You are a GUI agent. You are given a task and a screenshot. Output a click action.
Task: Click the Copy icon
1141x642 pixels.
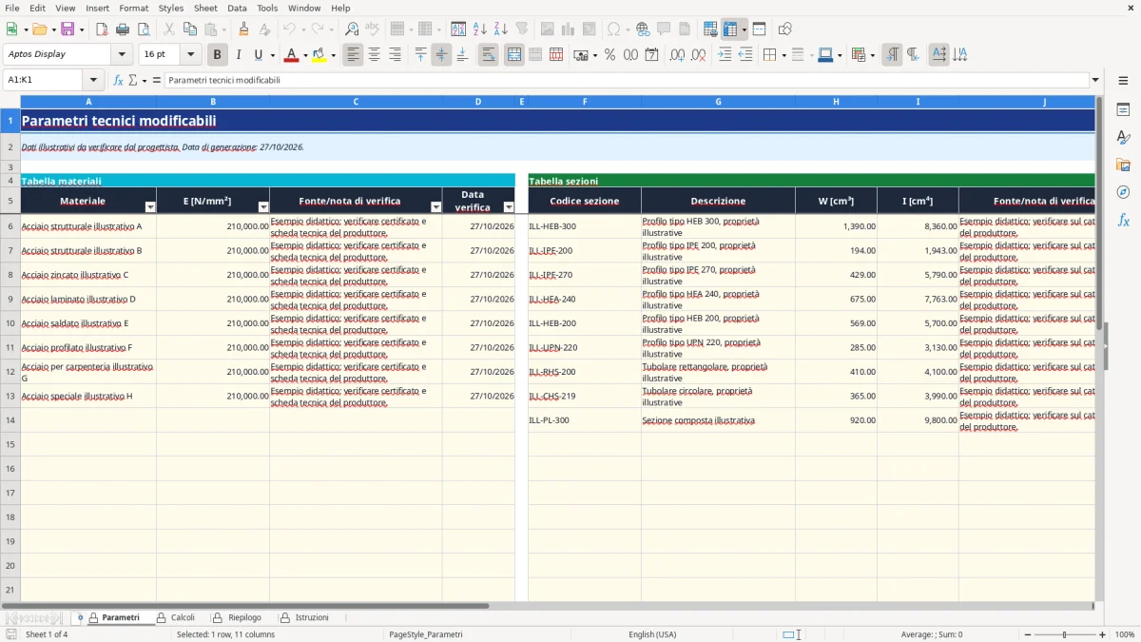189,29
